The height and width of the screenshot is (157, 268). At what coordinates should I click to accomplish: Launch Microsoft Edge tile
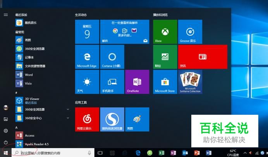[x=87, y=57]
